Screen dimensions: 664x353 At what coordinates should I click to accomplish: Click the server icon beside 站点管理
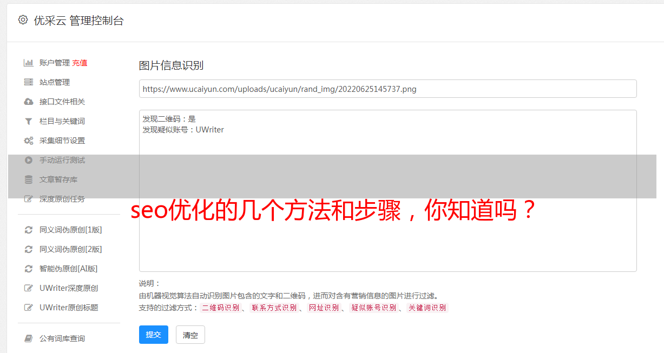29,82
